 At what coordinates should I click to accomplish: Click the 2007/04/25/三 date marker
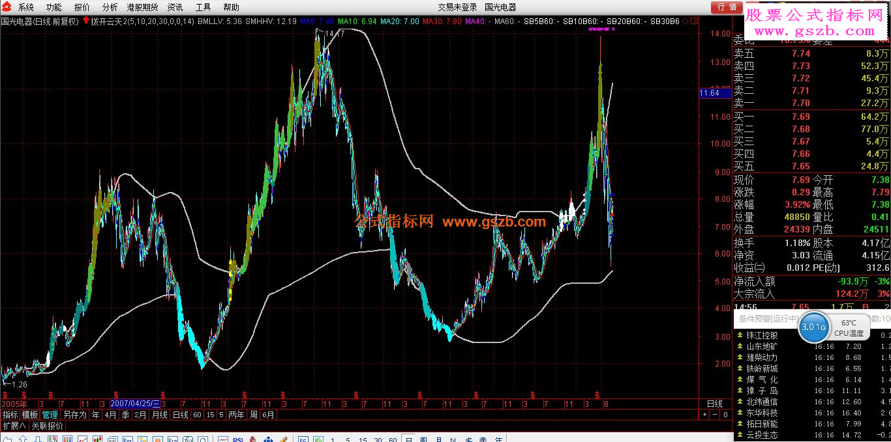[x=136, y=404]
